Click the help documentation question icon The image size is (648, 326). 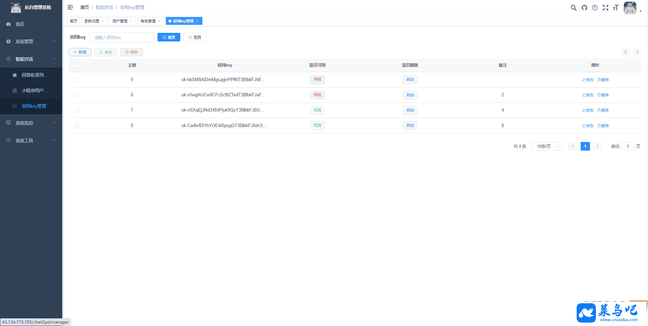click(x=595, y=8)
